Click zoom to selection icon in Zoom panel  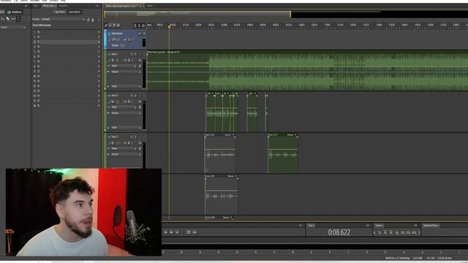[x=414, y=232]
